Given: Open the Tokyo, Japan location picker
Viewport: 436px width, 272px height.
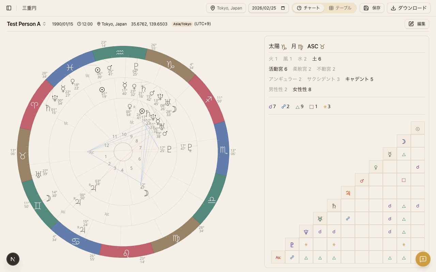Looking at the screenshot, I should (226, 8).
